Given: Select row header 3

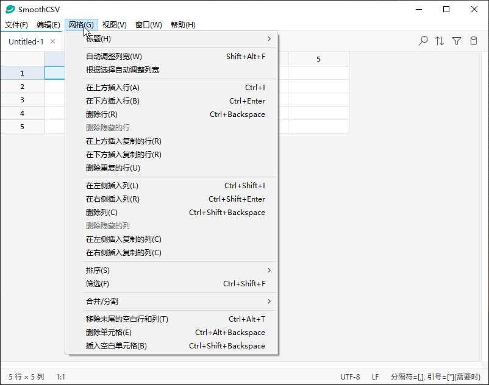Looking at the screenshot, I should (22, 100).
